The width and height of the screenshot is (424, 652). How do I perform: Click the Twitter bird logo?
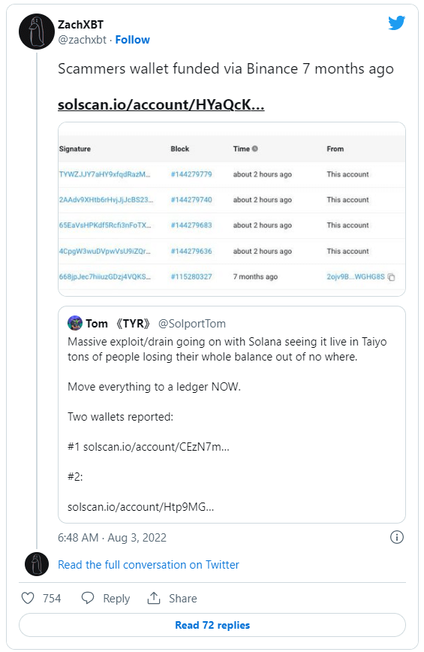pos(396,23)
